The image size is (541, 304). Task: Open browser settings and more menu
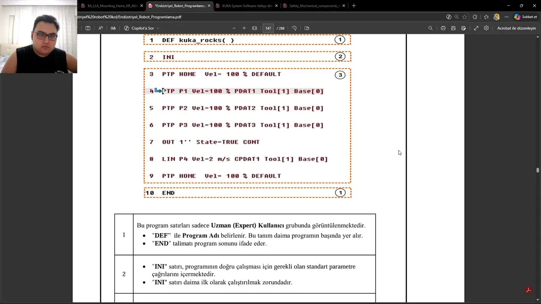[x=507, y=17]
